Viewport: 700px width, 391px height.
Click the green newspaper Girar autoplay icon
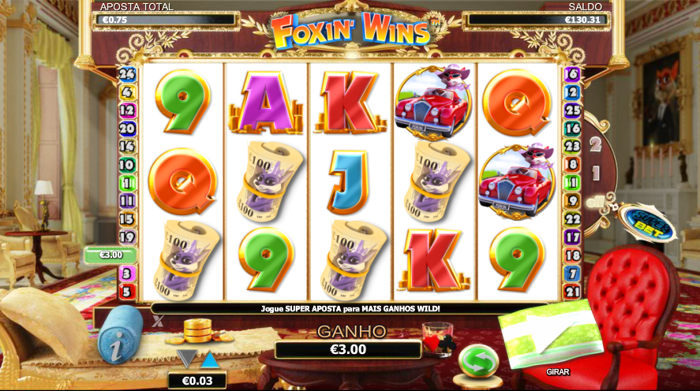[550, 334]
